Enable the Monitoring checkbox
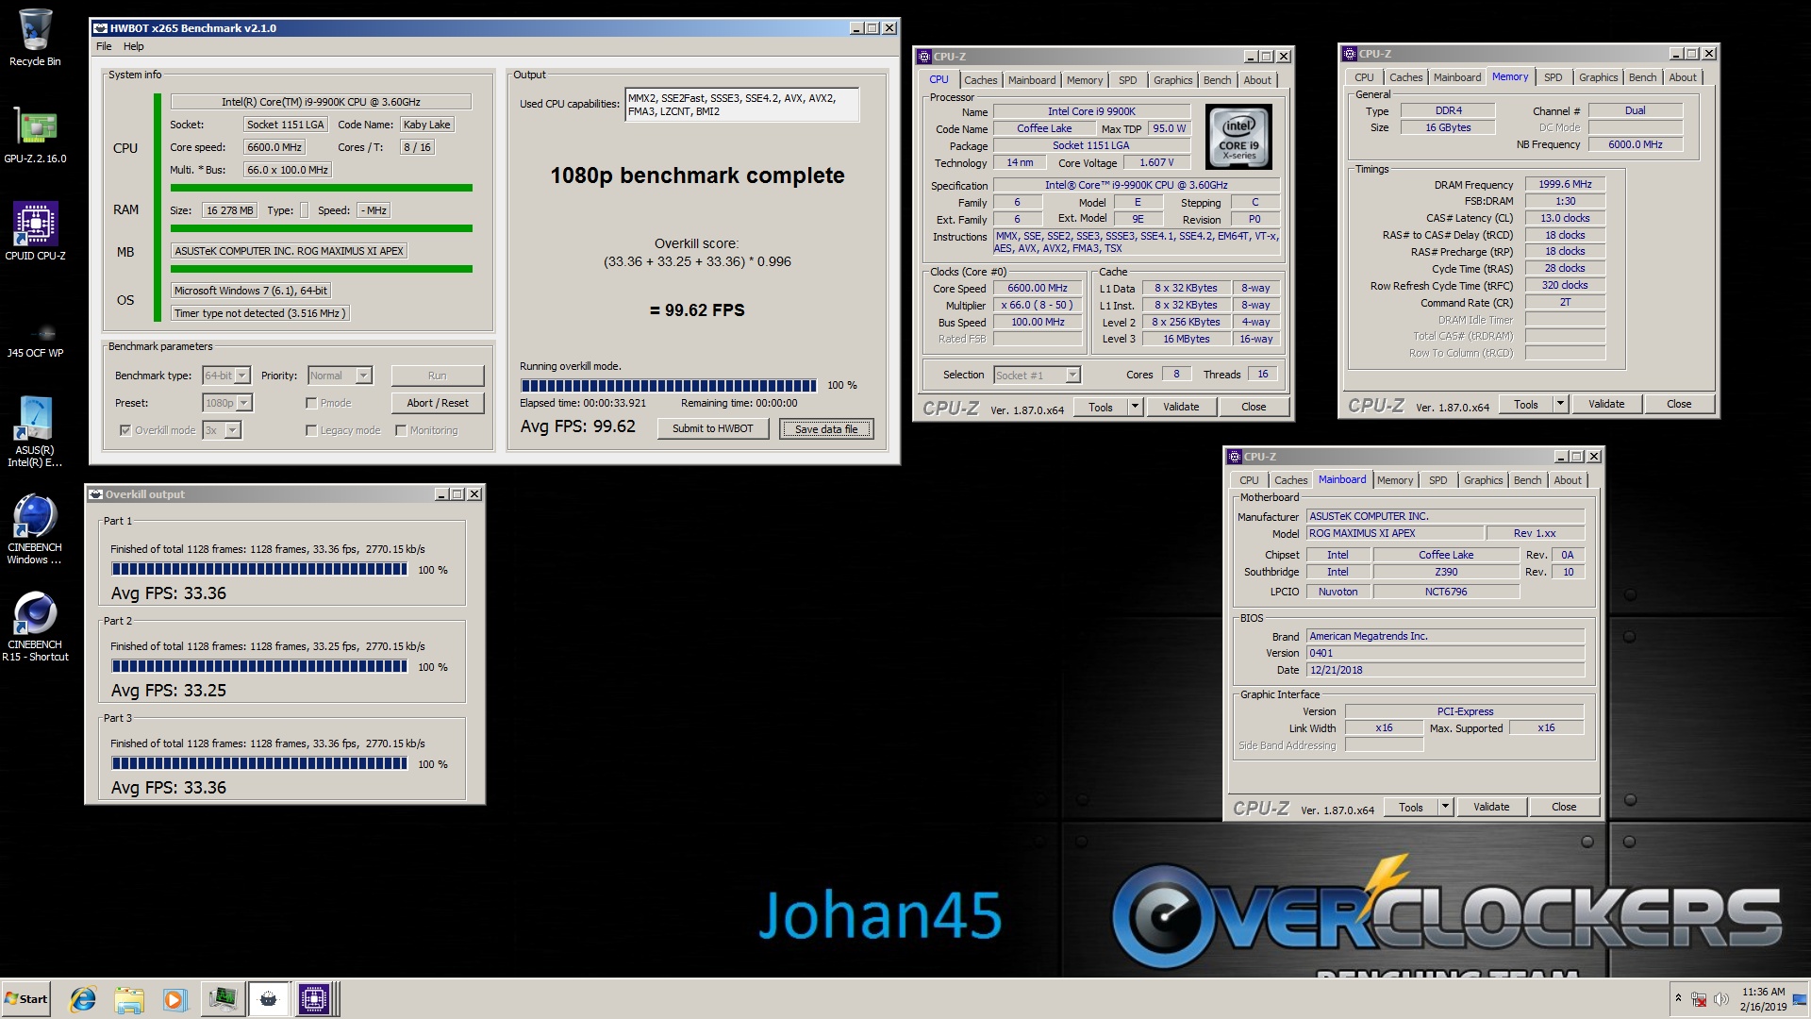 click(x=401, y=430)
